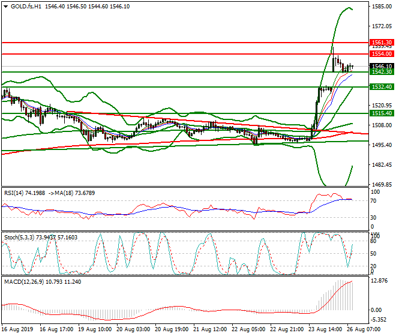This screenshot has width=396, height=336.
Task: Click the MACD scale value 12.876
Action: pyautogui.click(x=380, y=281)
